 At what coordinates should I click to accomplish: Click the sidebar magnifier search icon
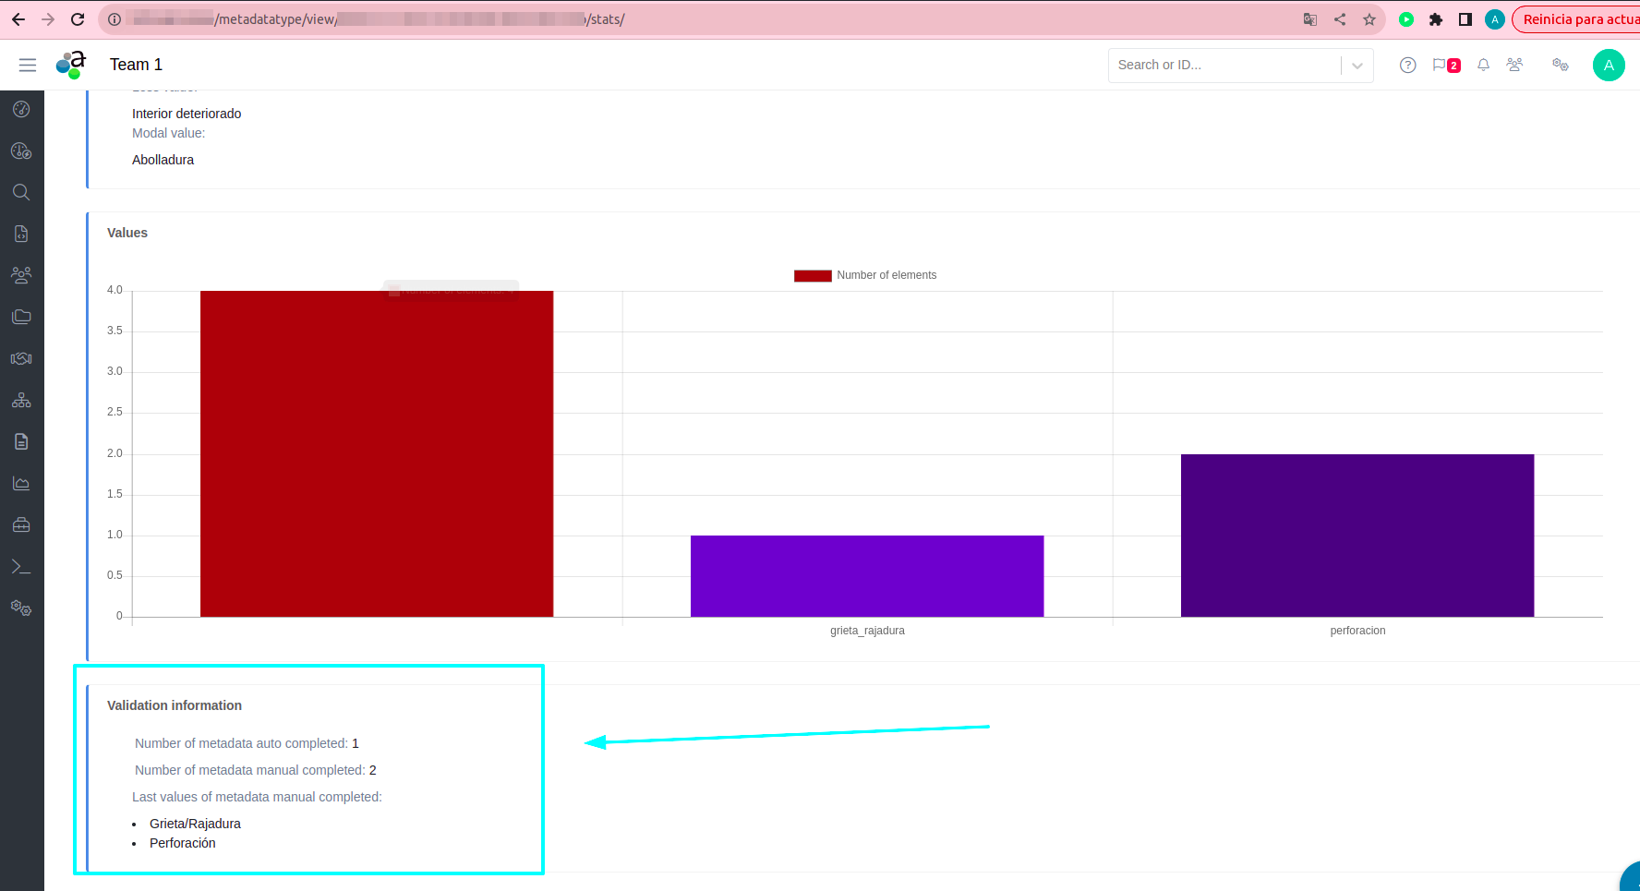[21, 192]
